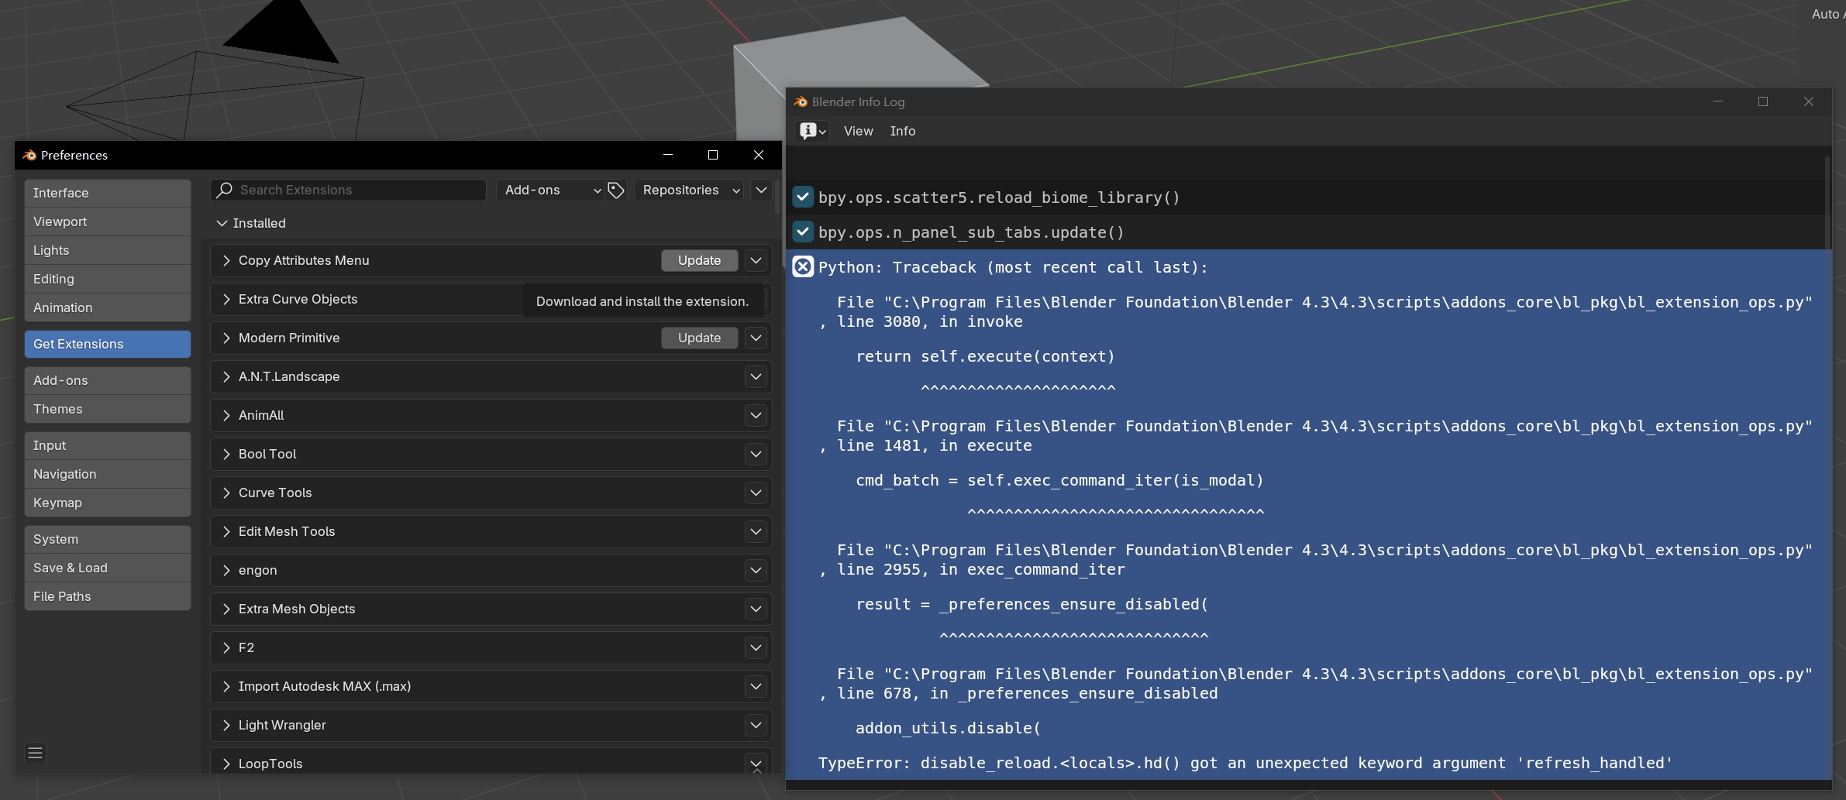Expand the engon extension entry
This screenshot has width=1846, height=800.
coord(226,570)
